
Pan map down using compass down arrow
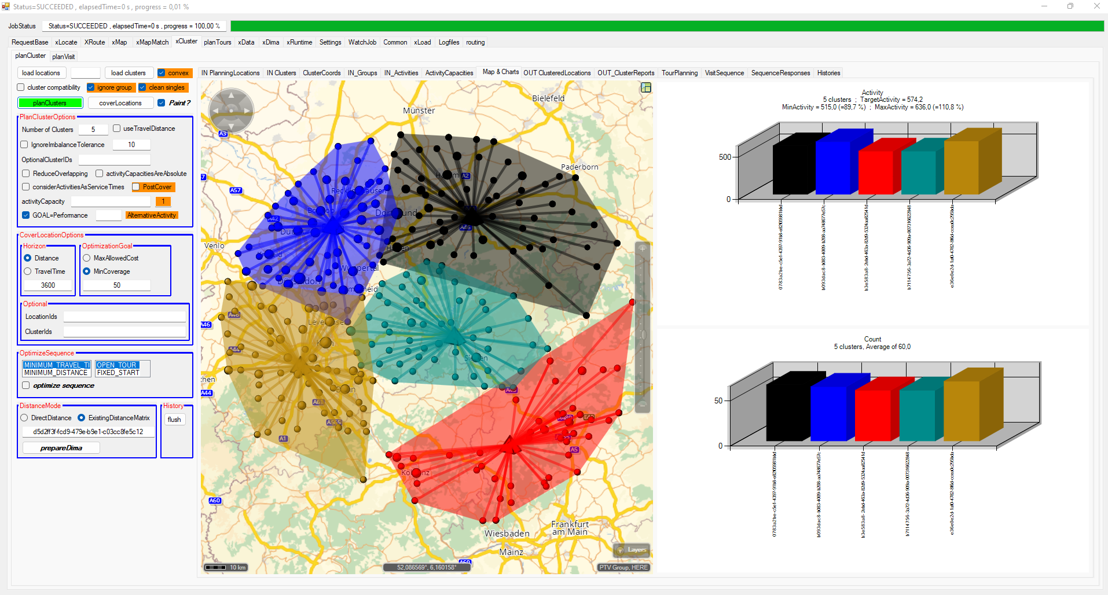pos(231,127)
